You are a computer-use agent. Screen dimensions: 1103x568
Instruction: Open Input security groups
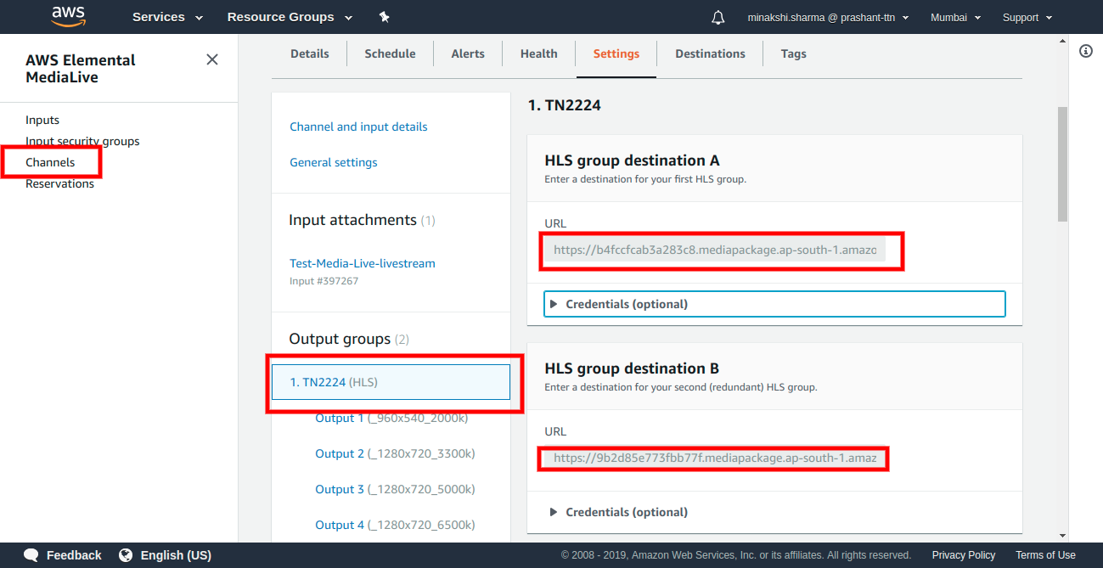pyautogui.click(x=82, y=141)
